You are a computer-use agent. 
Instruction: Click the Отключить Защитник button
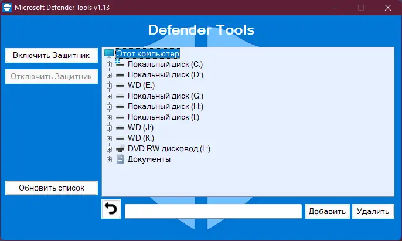pyautogui.click(x=52, y=76)
